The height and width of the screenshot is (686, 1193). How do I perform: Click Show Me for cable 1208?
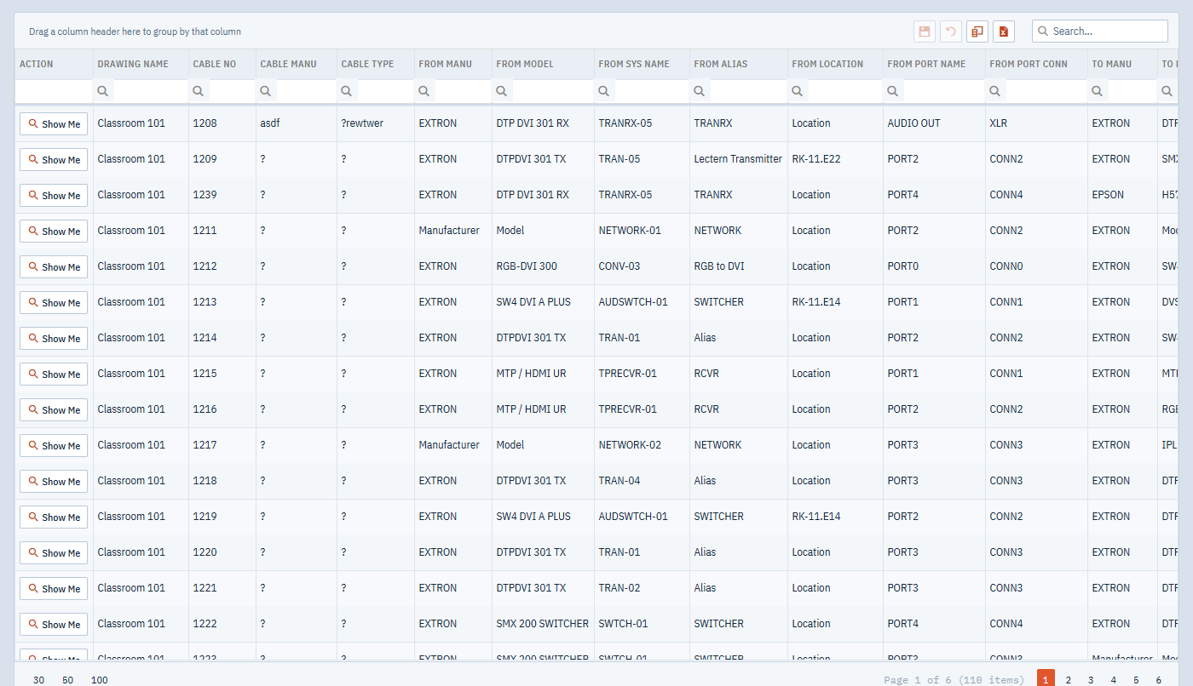coord(54,124)
